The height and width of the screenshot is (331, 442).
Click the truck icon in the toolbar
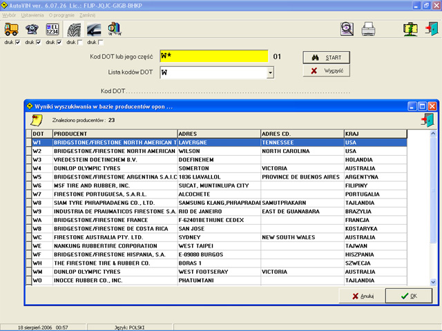12,29
